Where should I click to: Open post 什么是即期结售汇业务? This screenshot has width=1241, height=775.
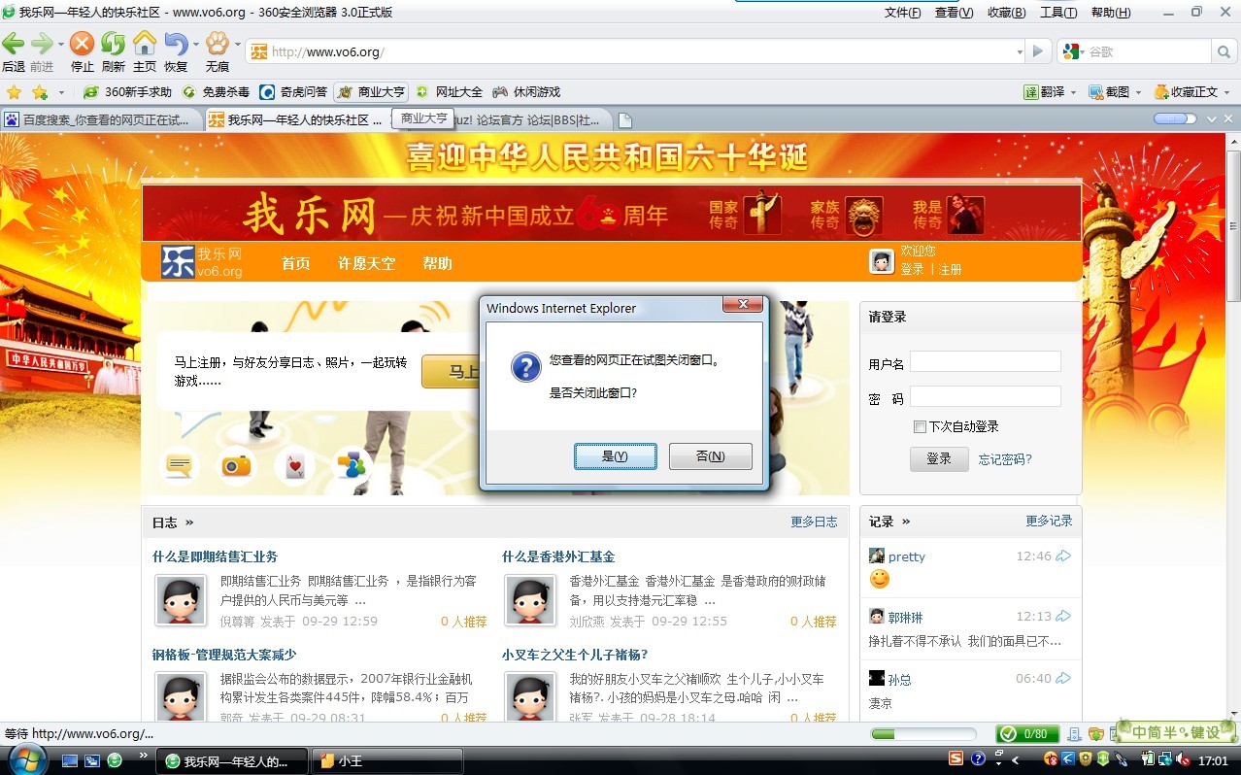click(x=215, y=556)
